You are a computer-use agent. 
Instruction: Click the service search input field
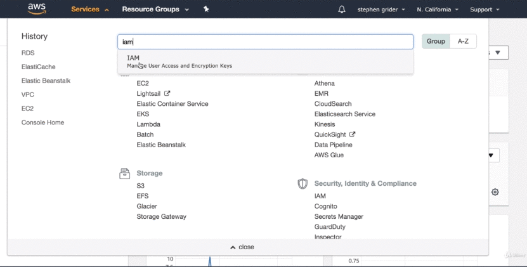point(265,42)
